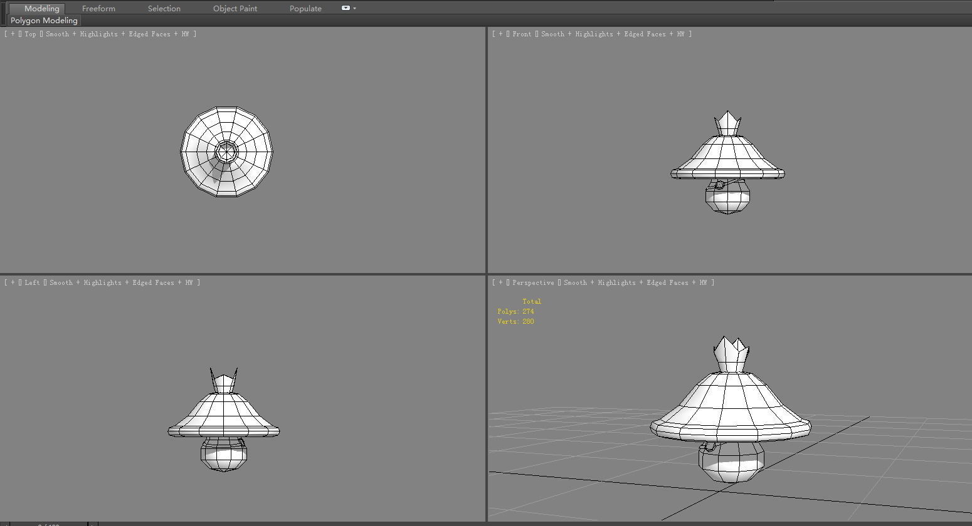972x526 pixels.
Task: Click the Top viewport name label
Action: 30,34
